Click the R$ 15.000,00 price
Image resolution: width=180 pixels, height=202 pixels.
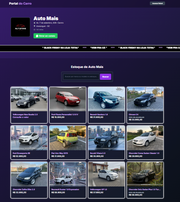[58, 117]
